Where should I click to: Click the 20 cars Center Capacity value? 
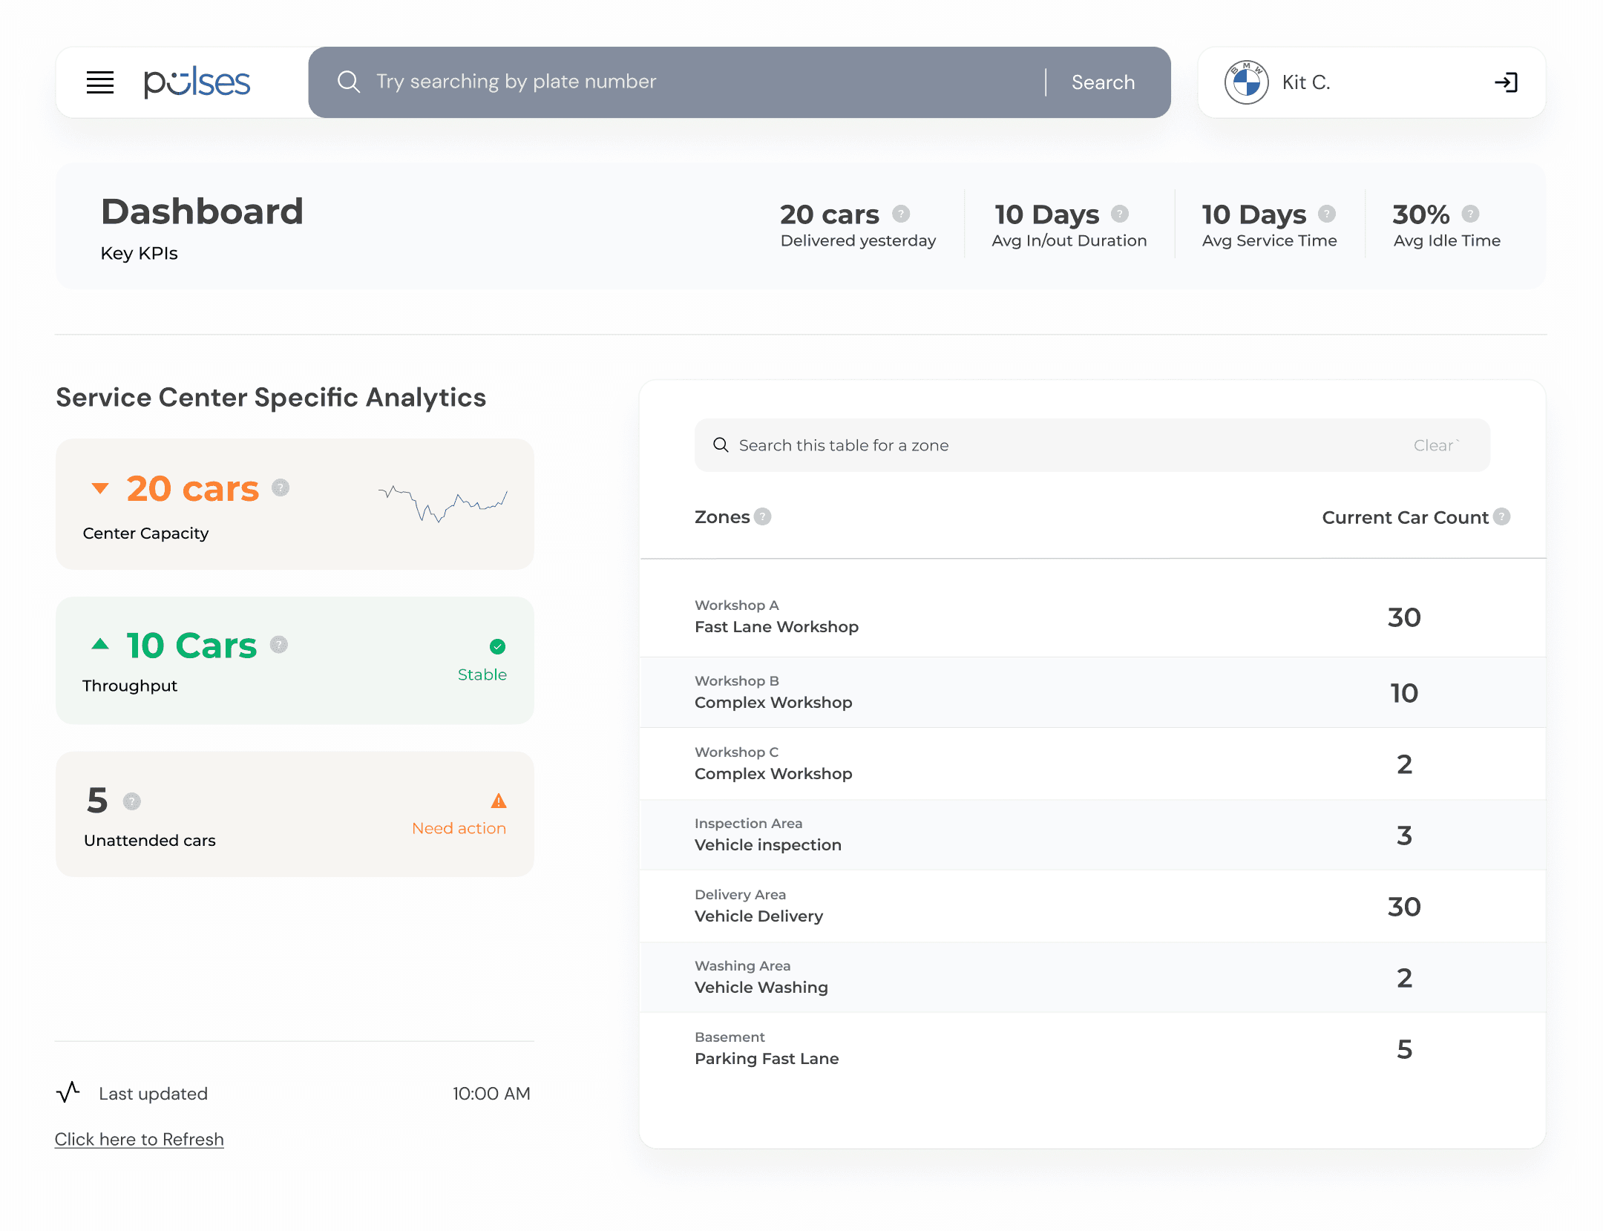click(x=193, y=488)
